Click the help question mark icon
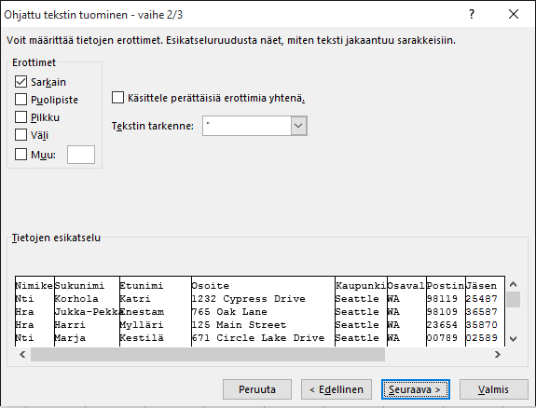Viewport: 536px width, 408px height. (x=472, y=14)
